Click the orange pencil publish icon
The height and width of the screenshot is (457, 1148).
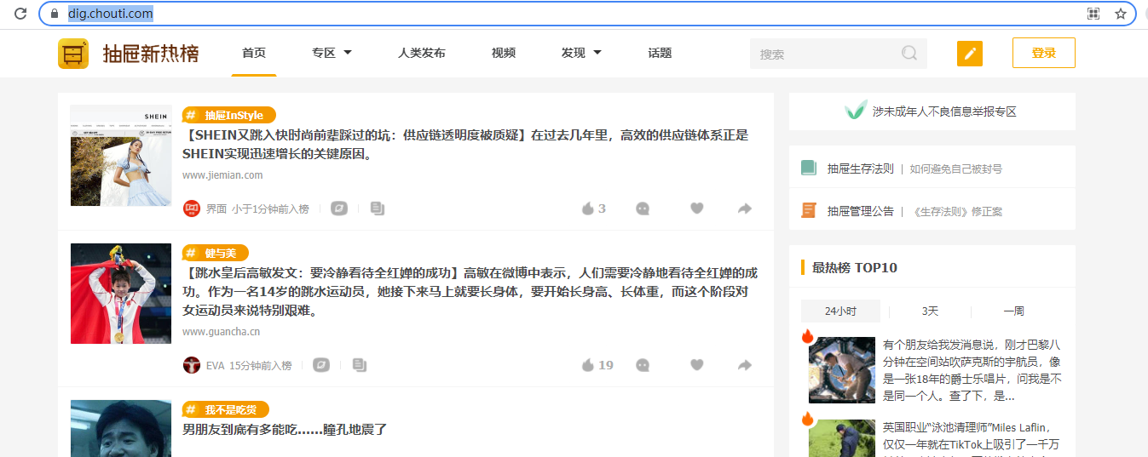(x=969, y=54)
